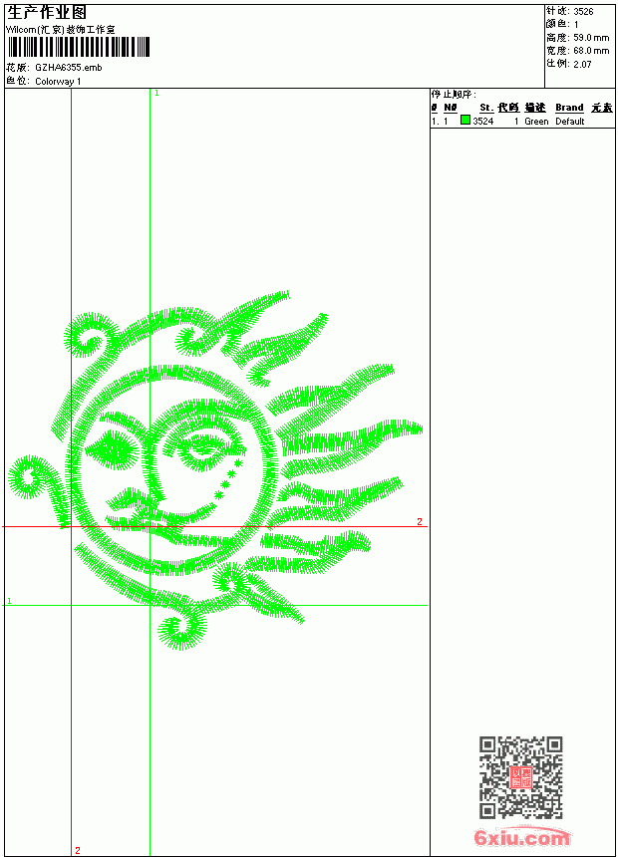Click the stitch count 3526 value
Image resolution: width=618 pixels, height=857 pixels.
(583, 12)
